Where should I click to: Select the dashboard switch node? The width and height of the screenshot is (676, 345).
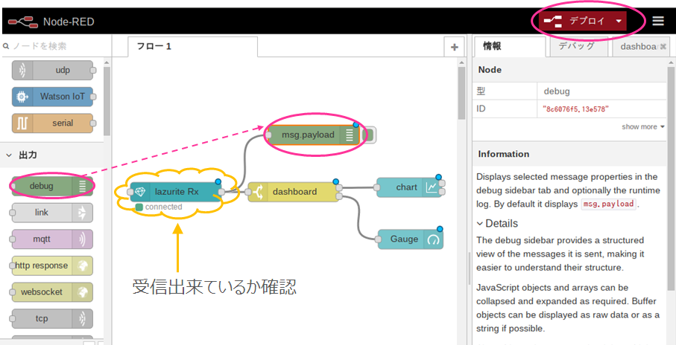coord(294,192)
